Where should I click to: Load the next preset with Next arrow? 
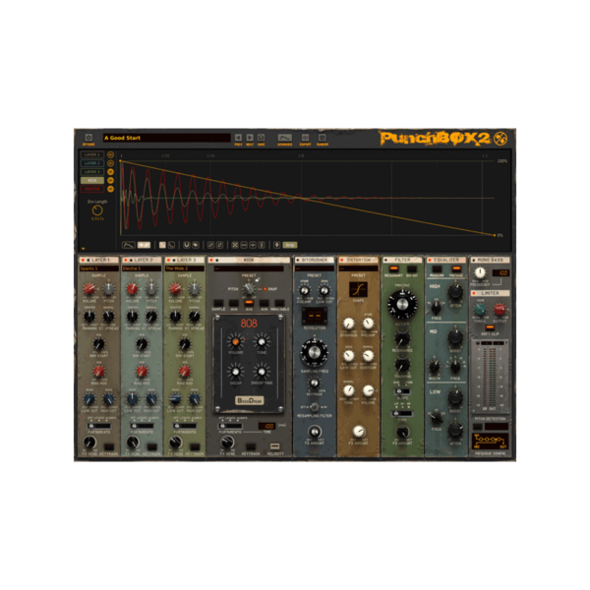click(x=250, y=138)
